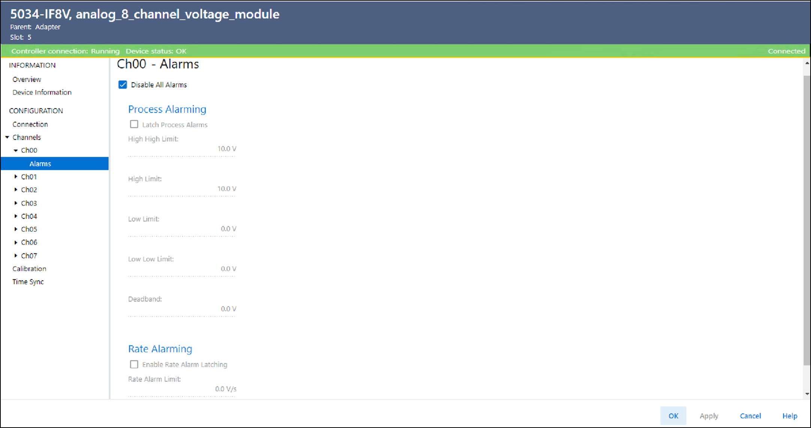The height and width of the screenshot is (428, 811).
Task: Click the Cancel button
Action: pyautogui.click(x=750, y=416)
